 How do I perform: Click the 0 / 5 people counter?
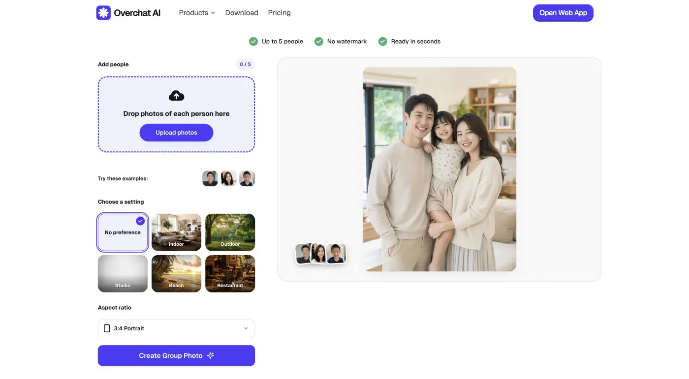point(245,64)
